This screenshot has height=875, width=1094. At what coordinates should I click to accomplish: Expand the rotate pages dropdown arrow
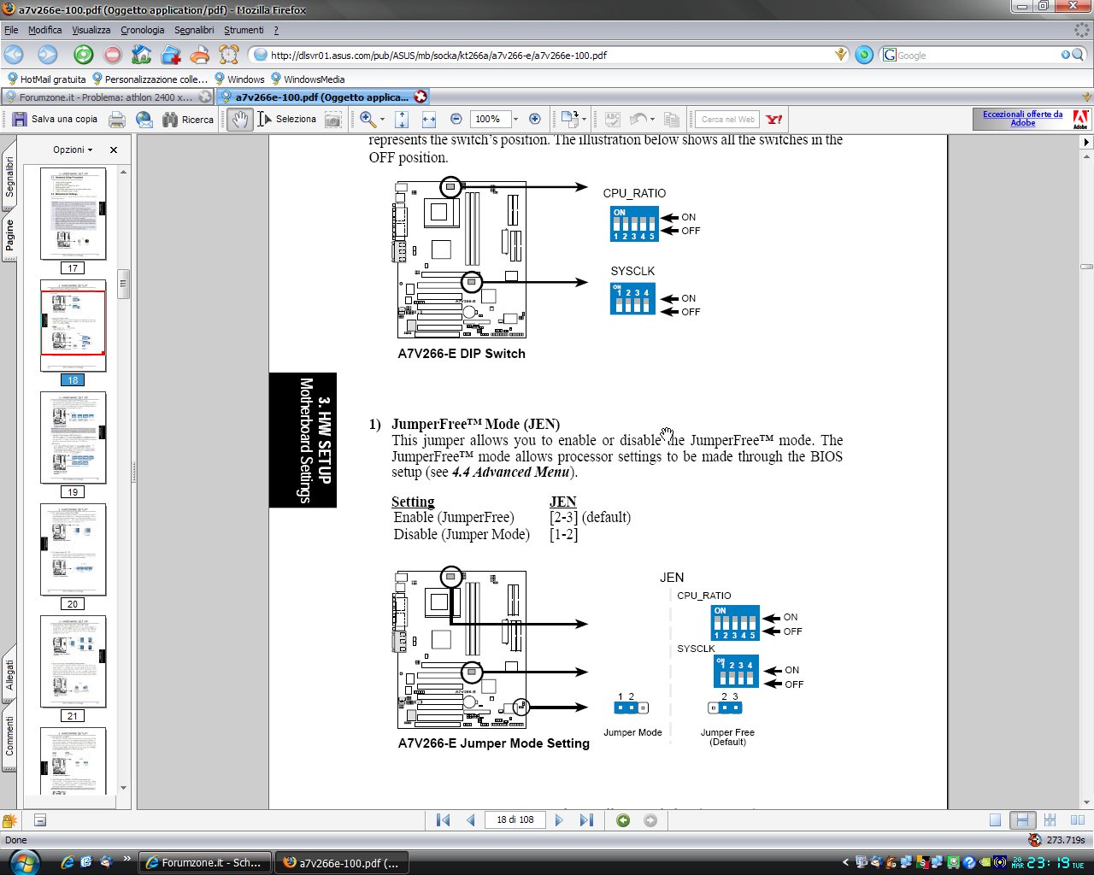(585, 120)
